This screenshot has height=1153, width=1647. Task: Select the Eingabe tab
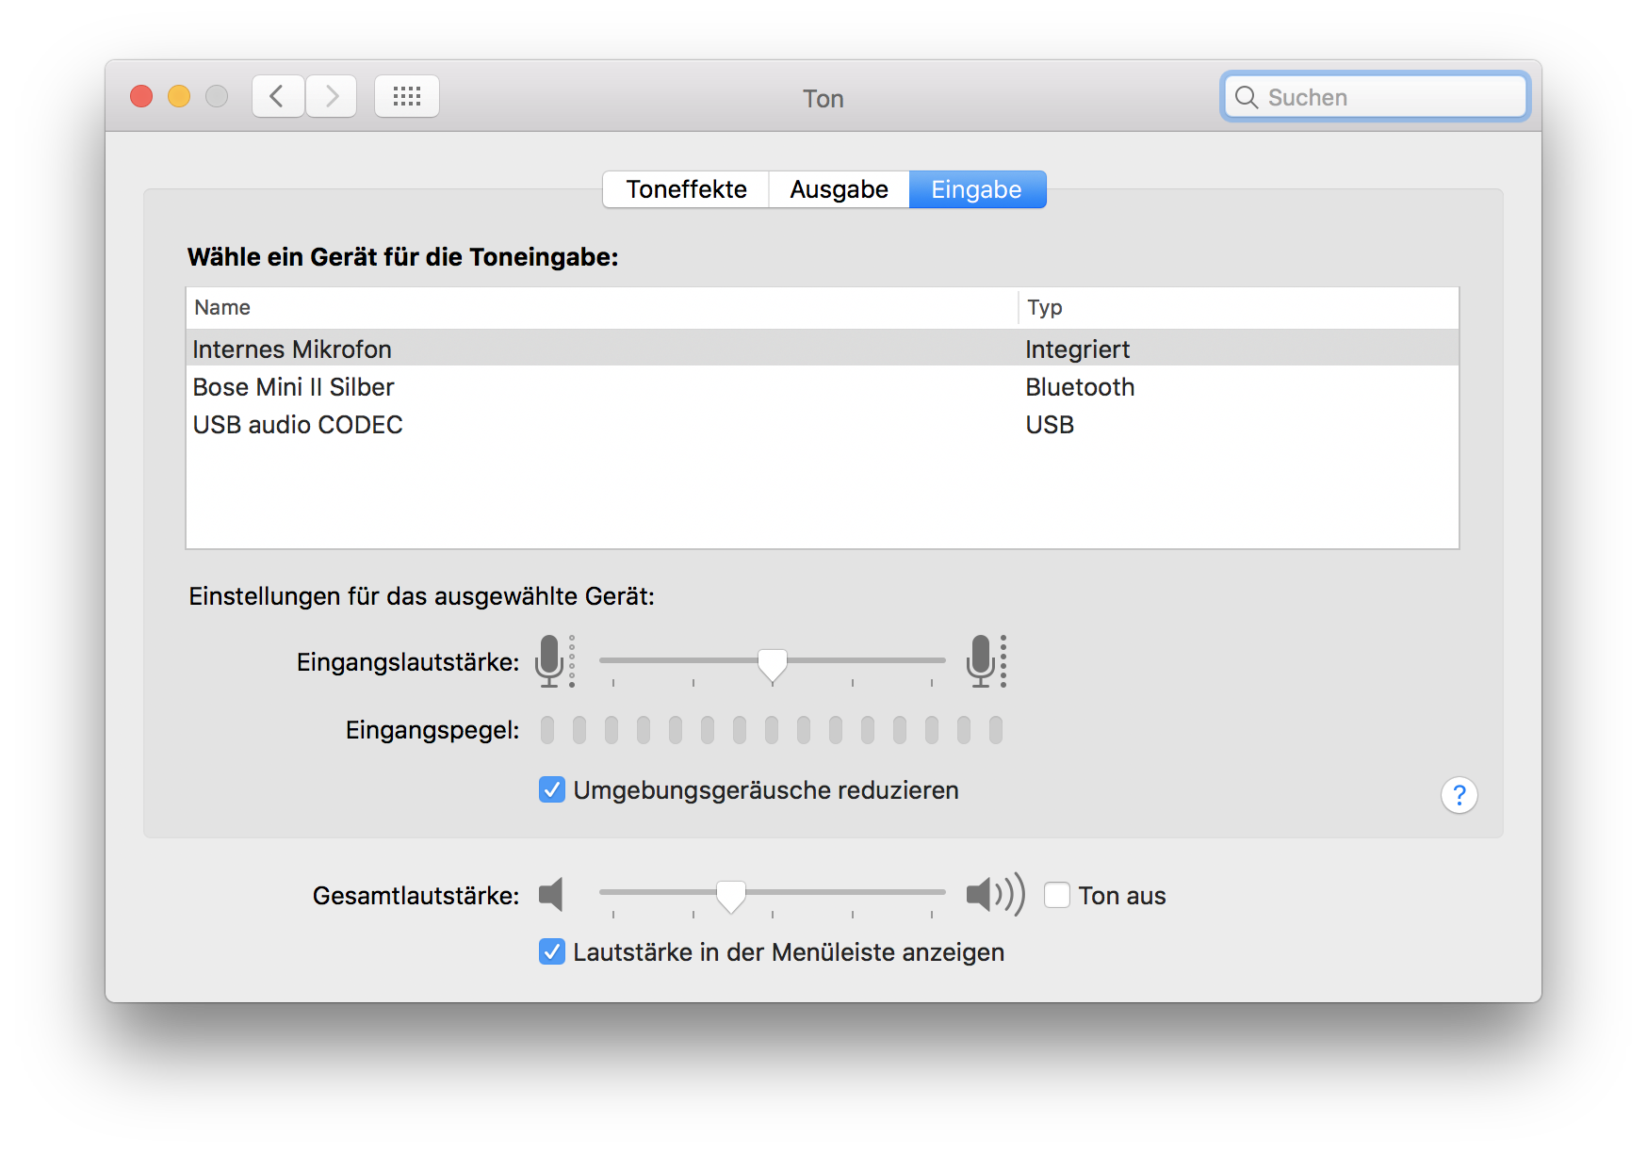coord(976,189)
